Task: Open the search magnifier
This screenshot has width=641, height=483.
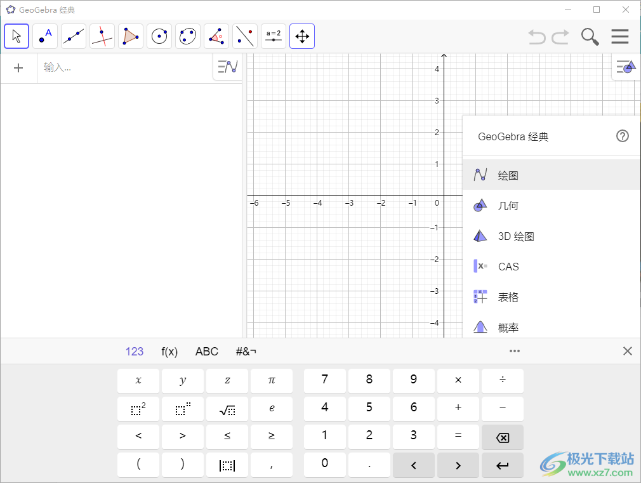Action: (590, 37)
